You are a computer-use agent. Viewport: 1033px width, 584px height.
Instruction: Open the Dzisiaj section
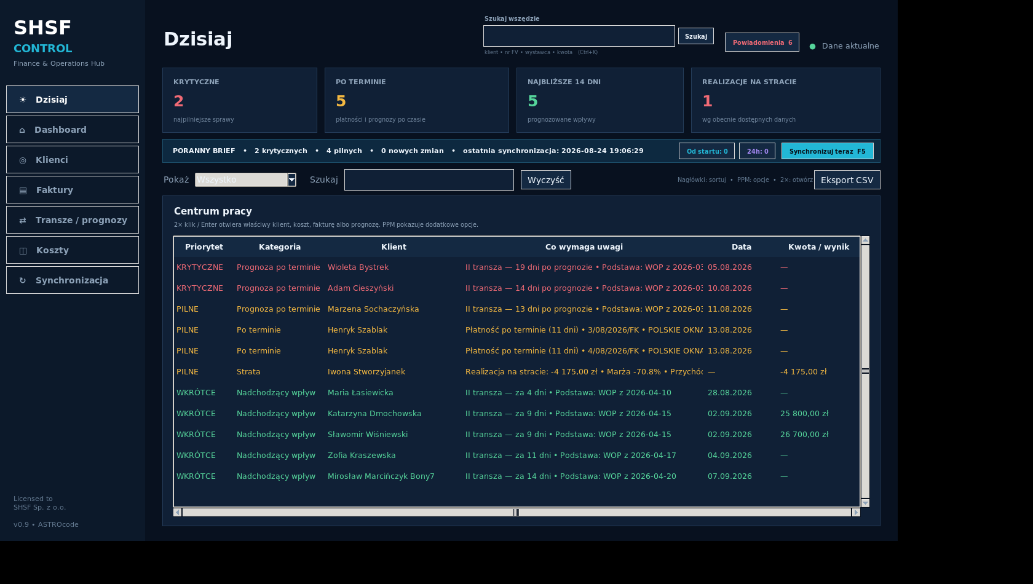click(x=73, y=100)
